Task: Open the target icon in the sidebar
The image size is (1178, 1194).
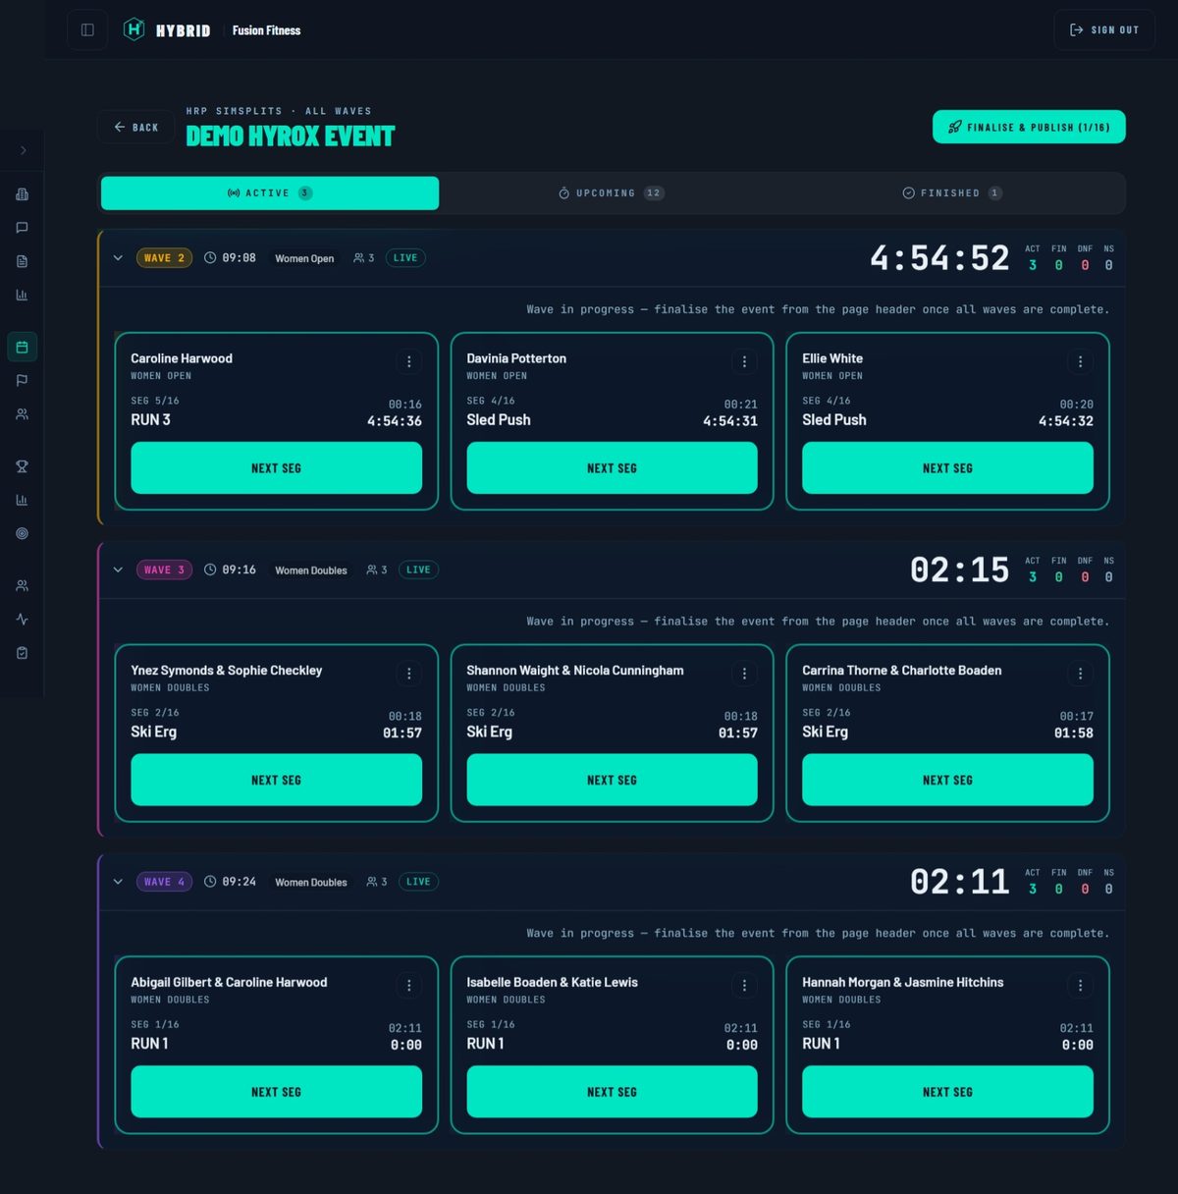Action: 22,533
